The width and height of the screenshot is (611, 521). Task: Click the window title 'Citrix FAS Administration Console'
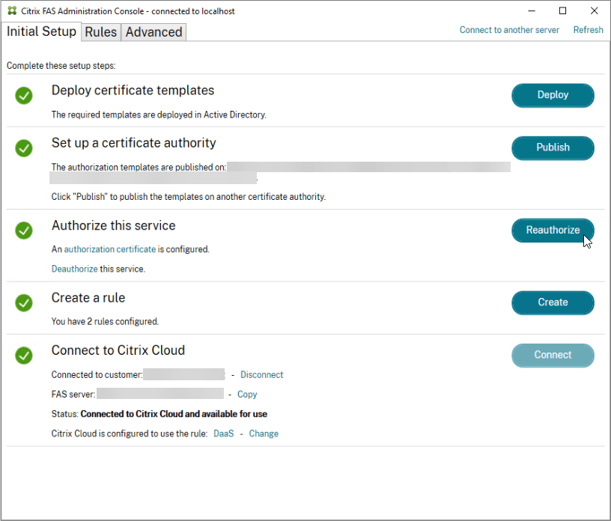click(82, 11)
